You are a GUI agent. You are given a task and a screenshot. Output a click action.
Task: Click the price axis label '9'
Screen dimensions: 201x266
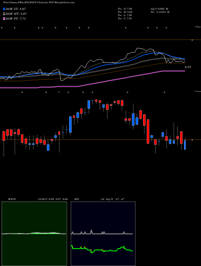(192, 40)
